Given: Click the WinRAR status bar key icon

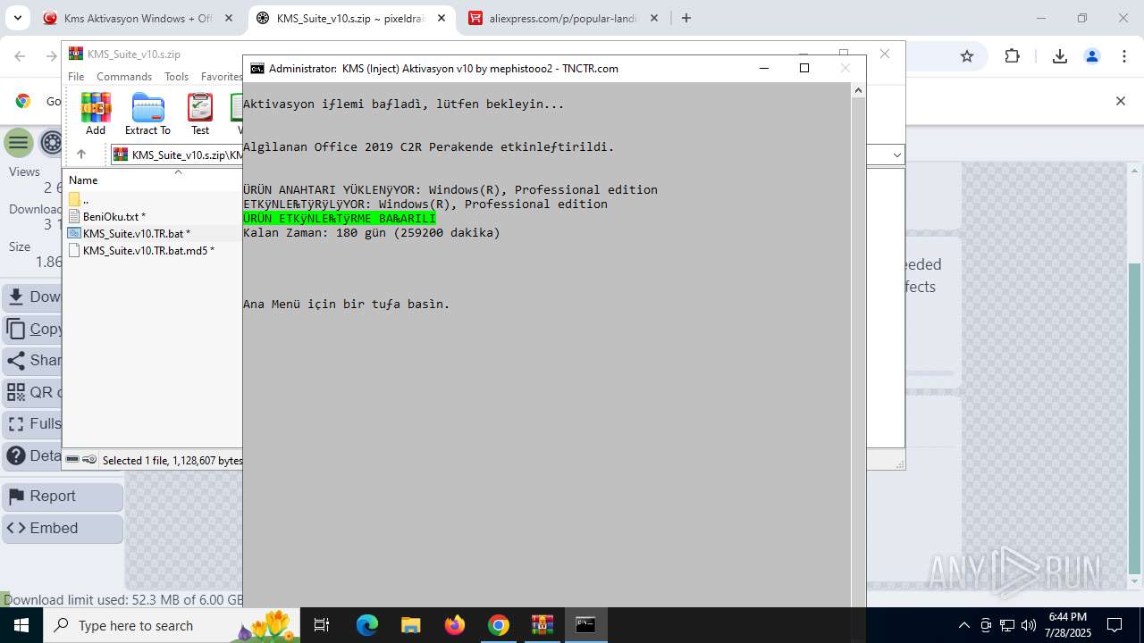Looking at the screenshot, I should coord(89,460).
